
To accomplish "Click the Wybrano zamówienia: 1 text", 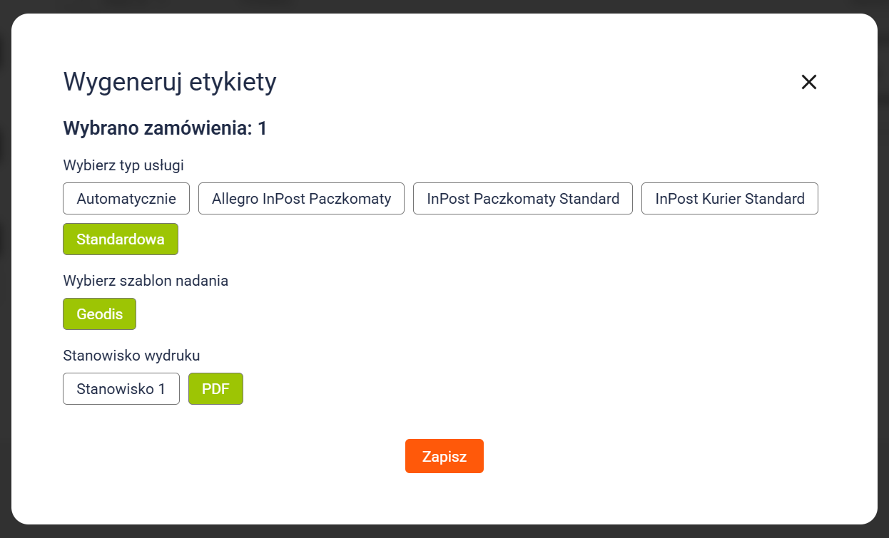I will 165,128.
